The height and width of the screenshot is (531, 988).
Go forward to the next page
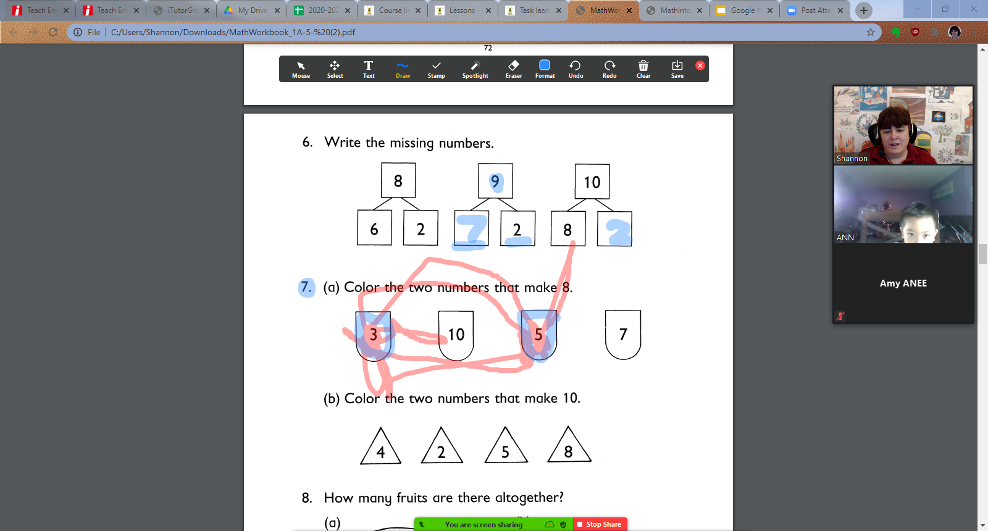pyautogui.click(x=33, y=32)
